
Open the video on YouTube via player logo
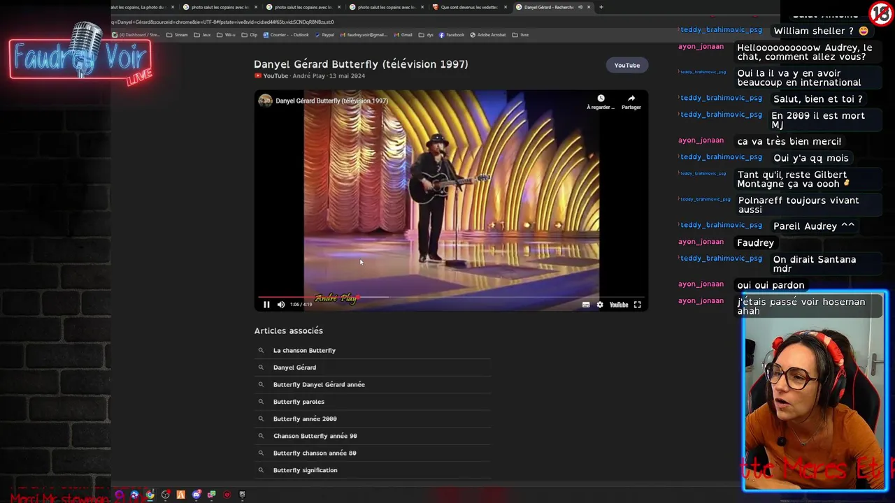point(619,305)
